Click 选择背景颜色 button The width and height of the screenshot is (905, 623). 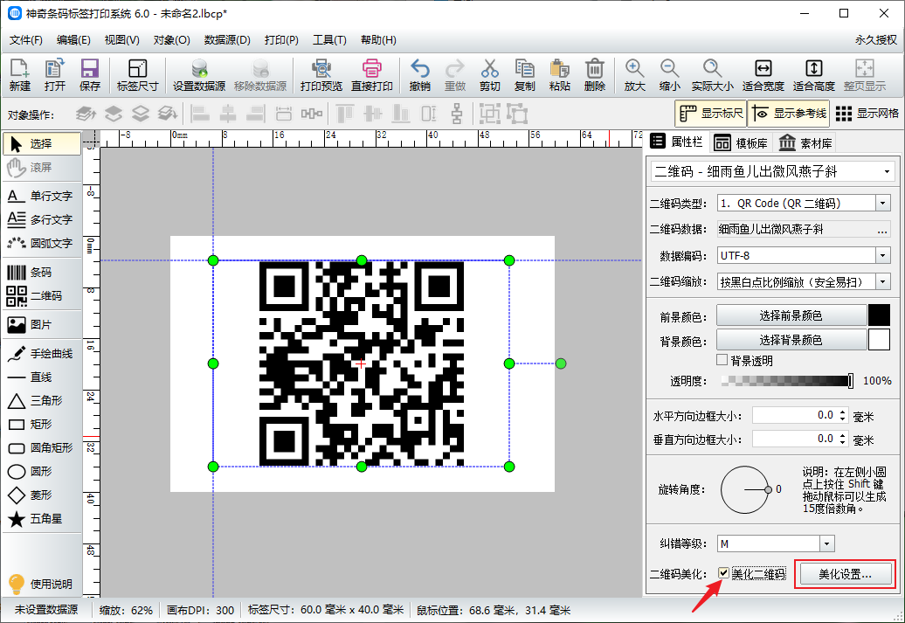tap(791, 340)
